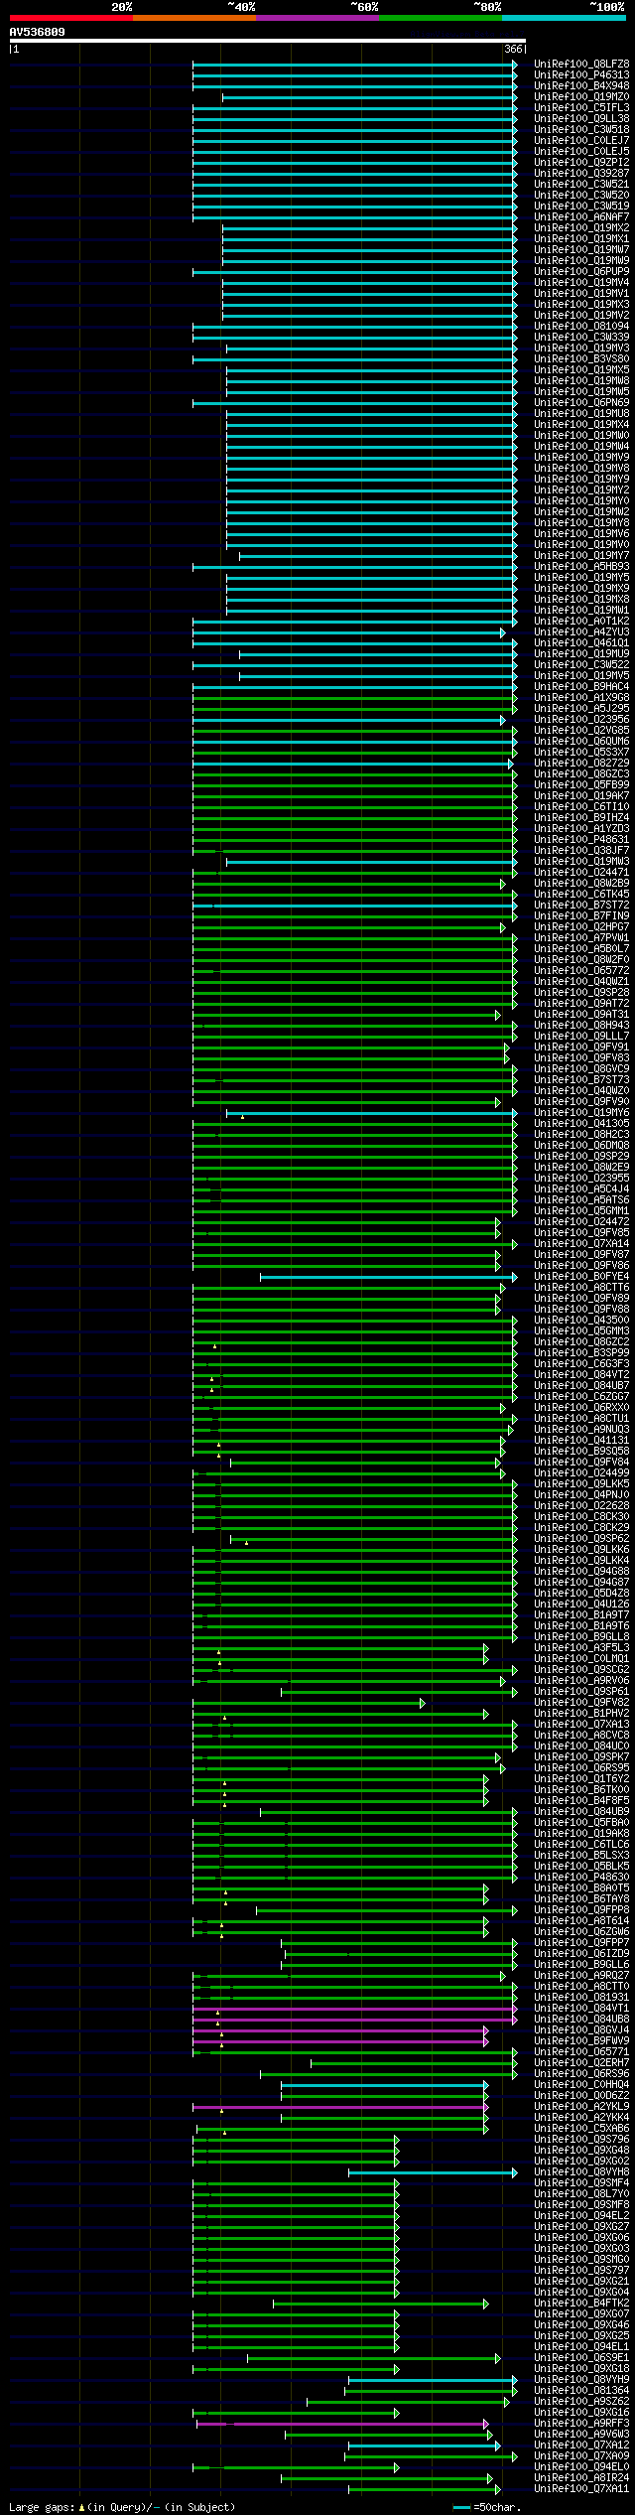
Task: Click query end position label 366
Action: coord(513,49)
